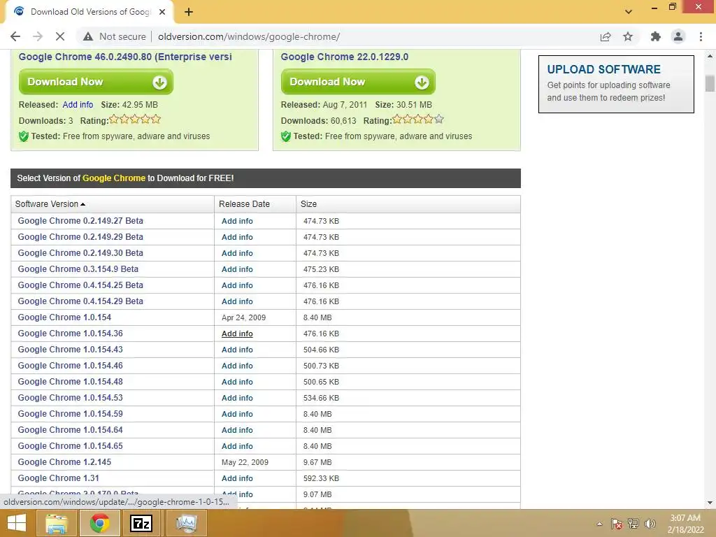Click the Chrome taskbar icon
Viewport: 716px width, 537px height.
coord(99,523)
